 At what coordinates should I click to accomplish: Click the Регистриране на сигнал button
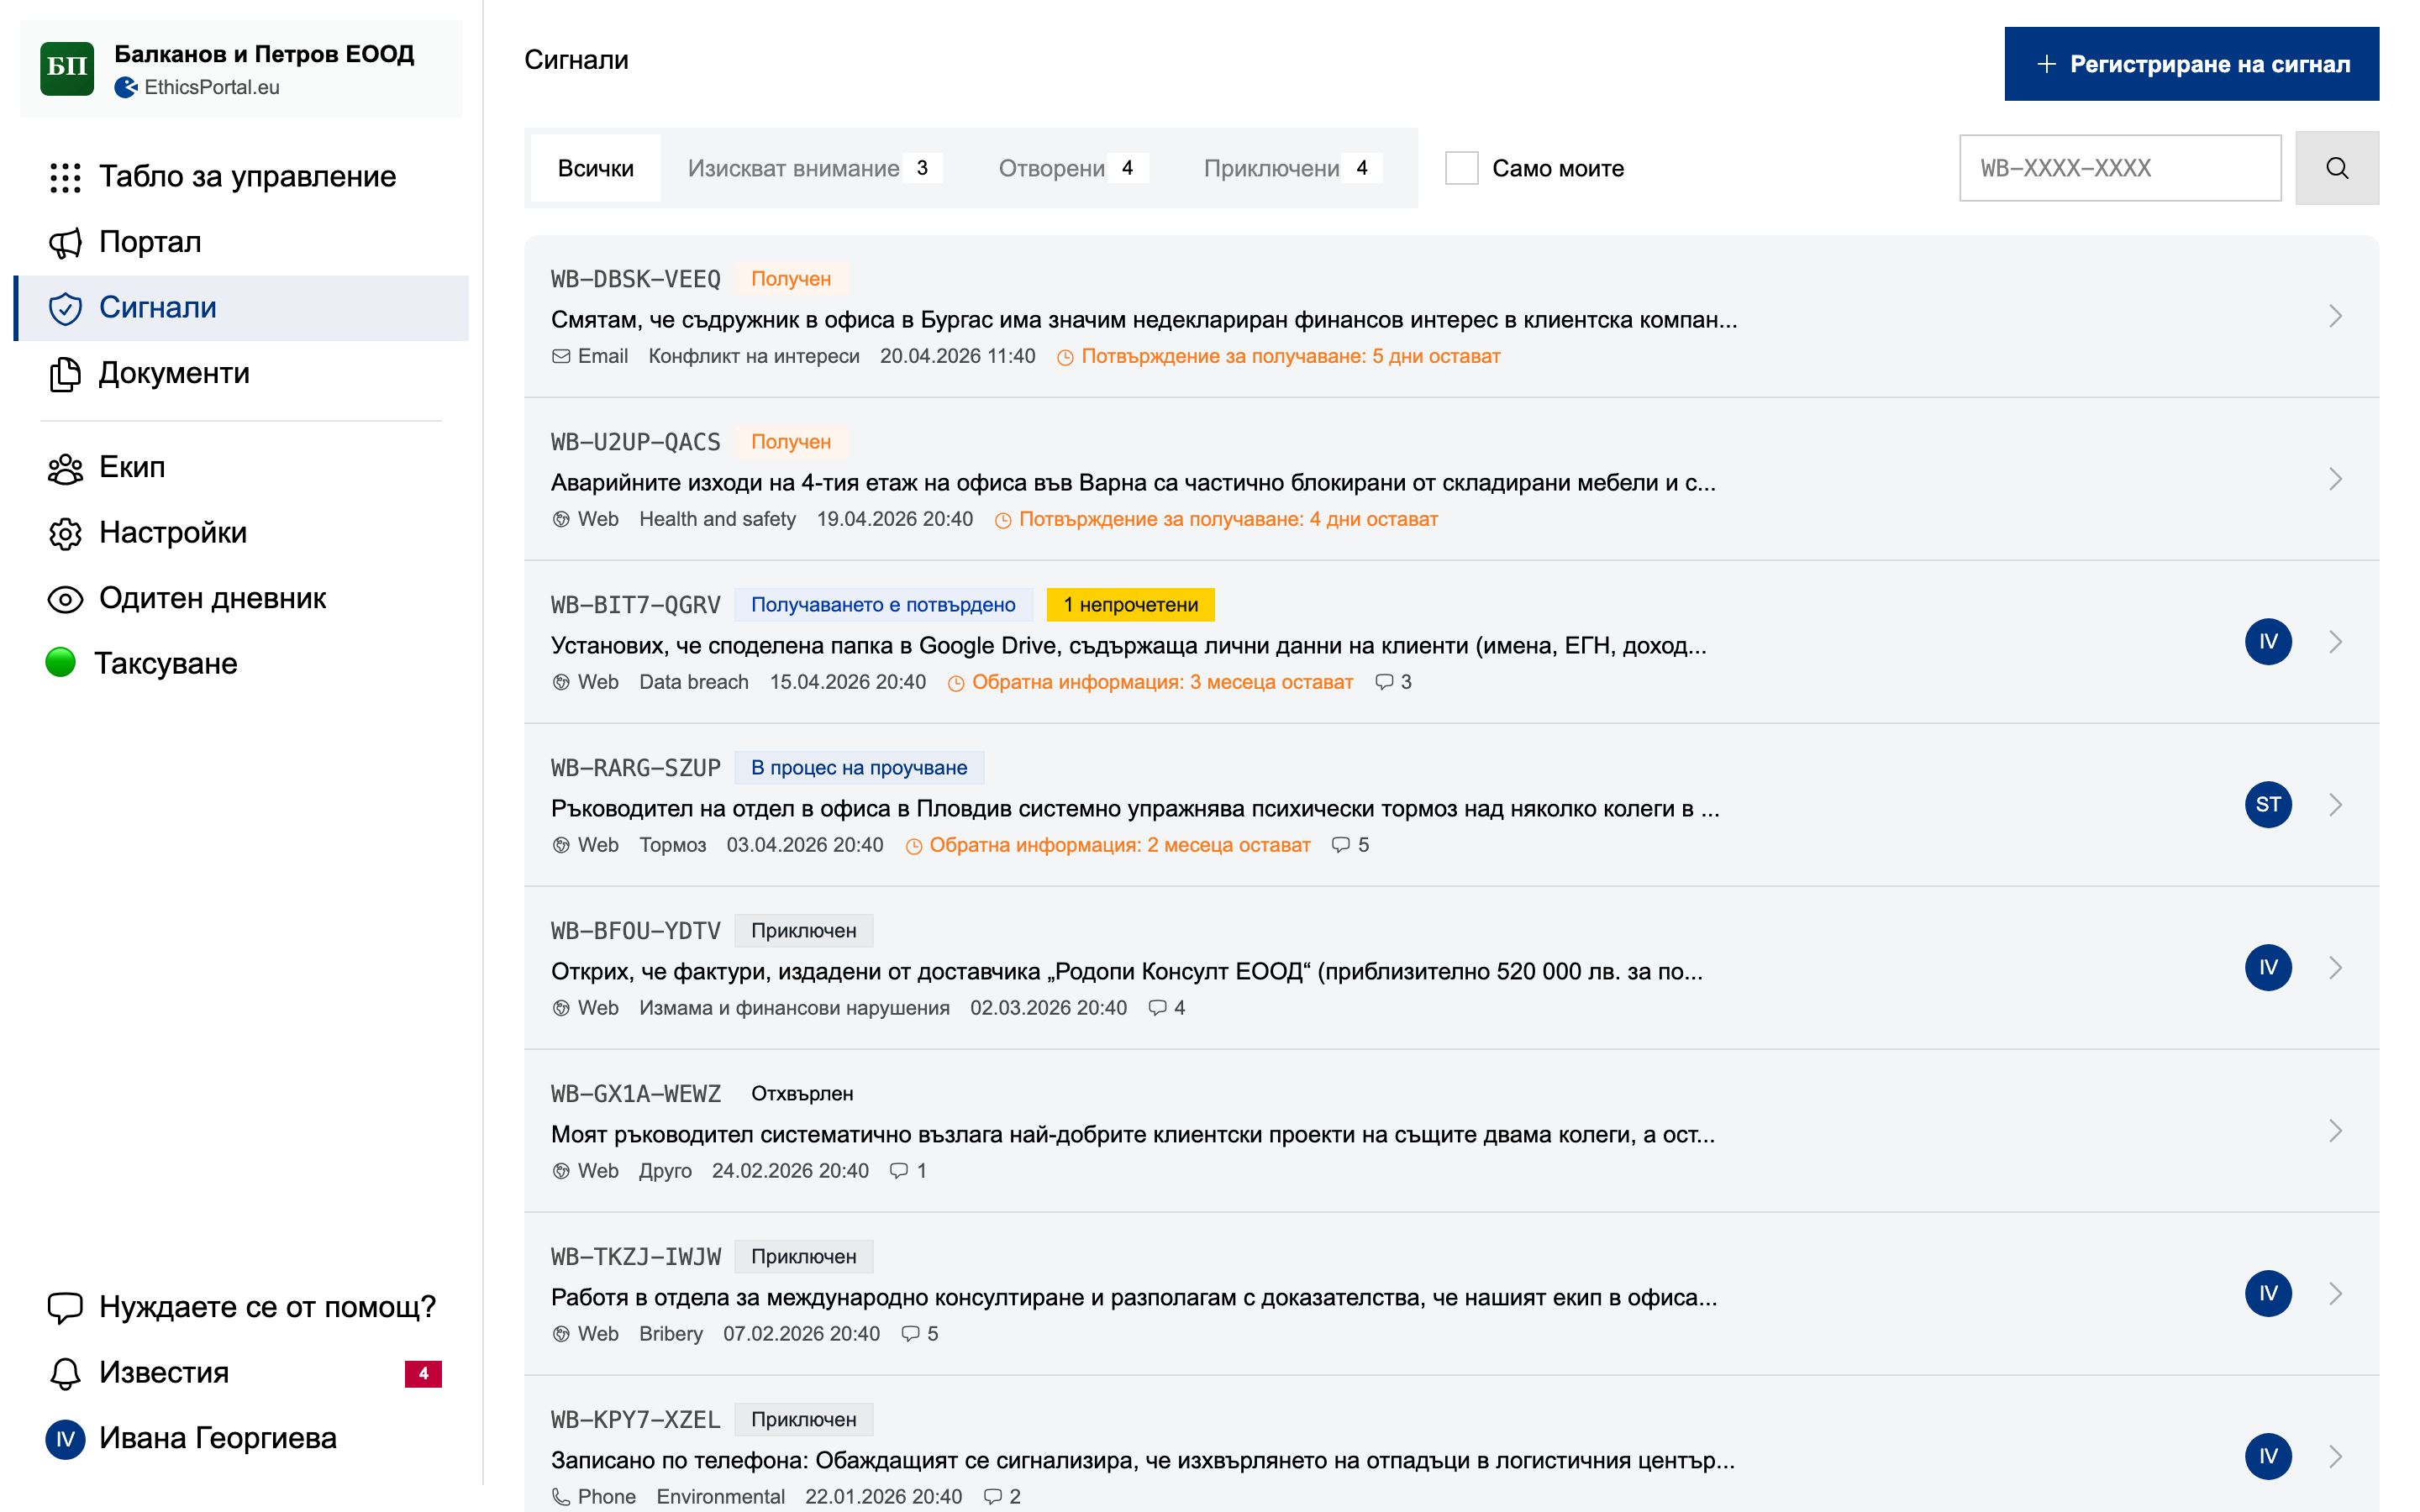[2191, 63]
